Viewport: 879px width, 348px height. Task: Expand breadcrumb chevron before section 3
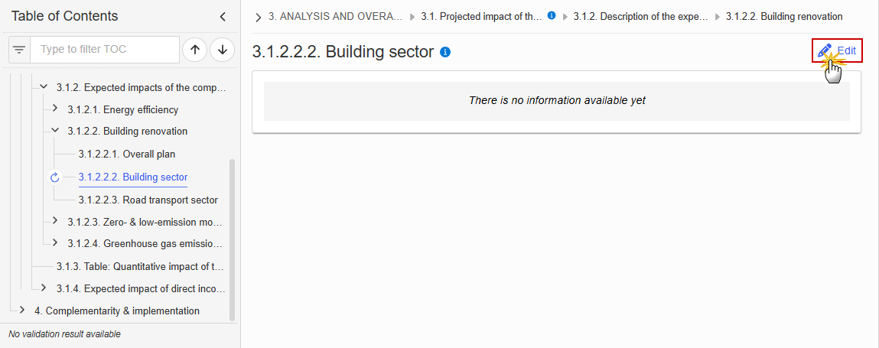tap(258, 18)
